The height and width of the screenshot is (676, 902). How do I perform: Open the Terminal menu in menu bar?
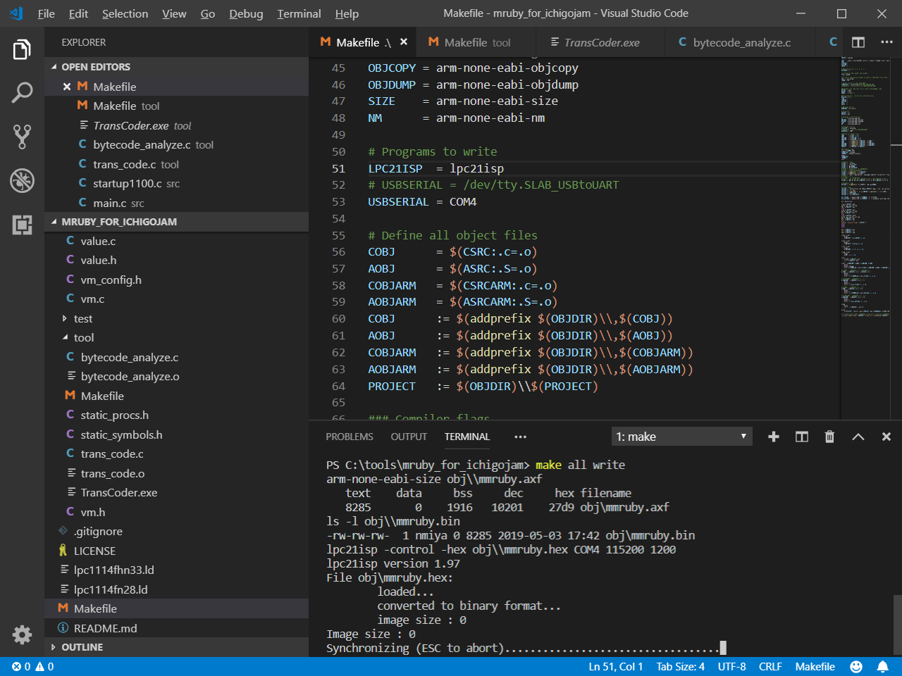[x=299, y=13]
